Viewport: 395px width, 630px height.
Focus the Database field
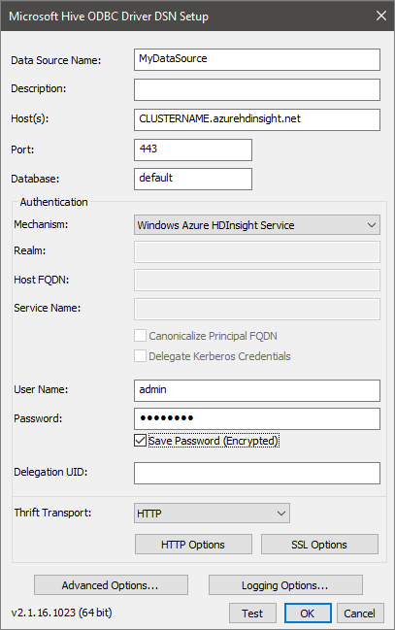(x=193, y=179)
